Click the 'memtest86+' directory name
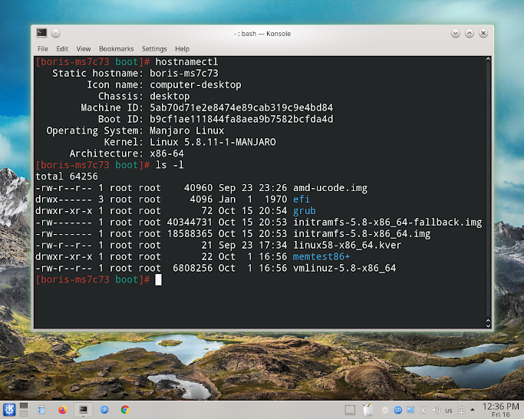The width and height of the screenshot is (524, 419). (x=321, y=256)
